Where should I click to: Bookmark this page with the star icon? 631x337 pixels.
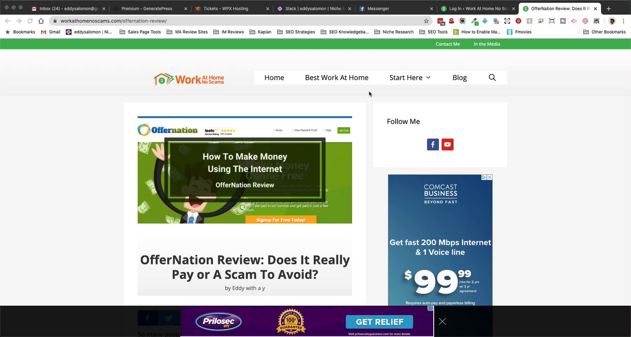[x=426, y=21]
